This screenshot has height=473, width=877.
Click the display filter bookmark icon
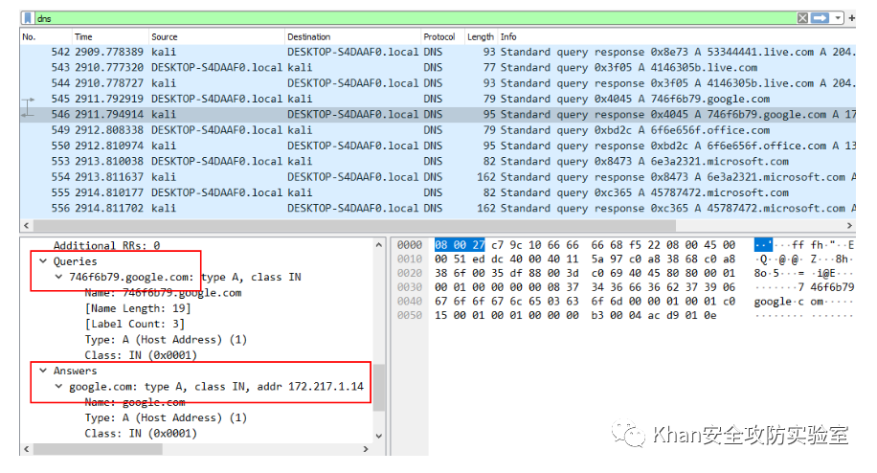28,18
